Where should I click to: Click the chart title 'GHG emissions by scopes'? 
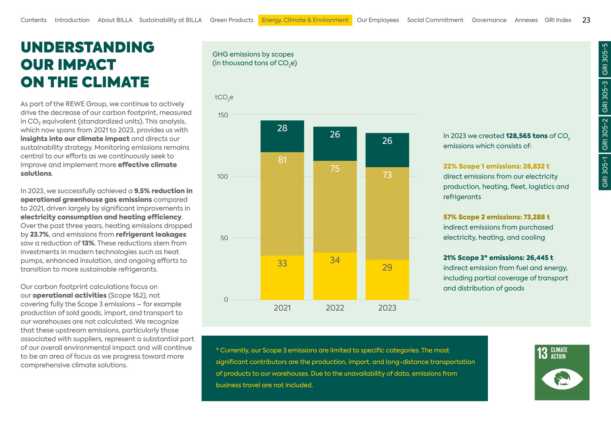coord(253,54)
